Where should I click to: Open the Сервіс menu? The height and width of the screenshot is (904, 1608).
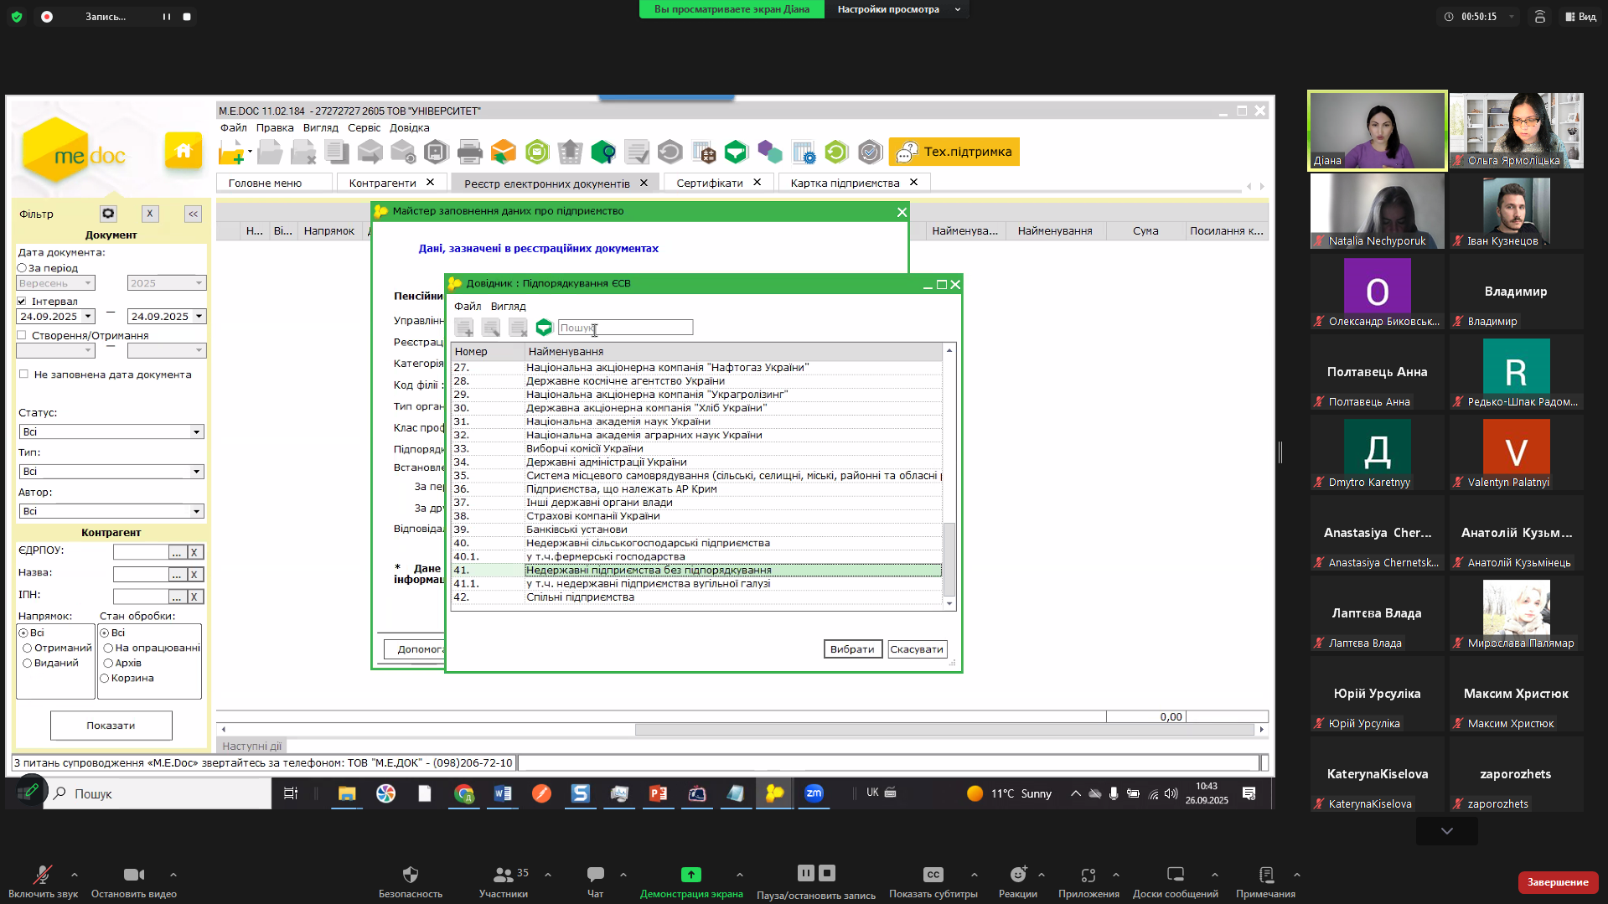(364, 128)
